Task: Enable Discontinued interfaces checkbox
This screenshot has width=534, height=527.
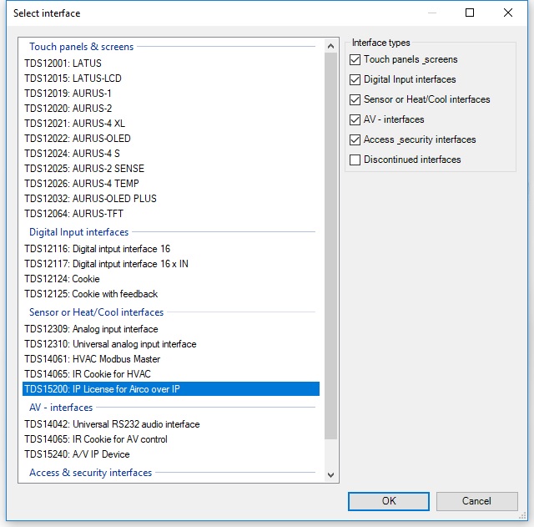Action: (x=355, y=160)
